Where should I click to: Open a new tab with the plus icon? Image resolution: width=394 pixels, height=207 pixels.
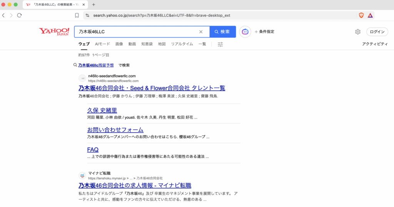(x=93, y=5)
